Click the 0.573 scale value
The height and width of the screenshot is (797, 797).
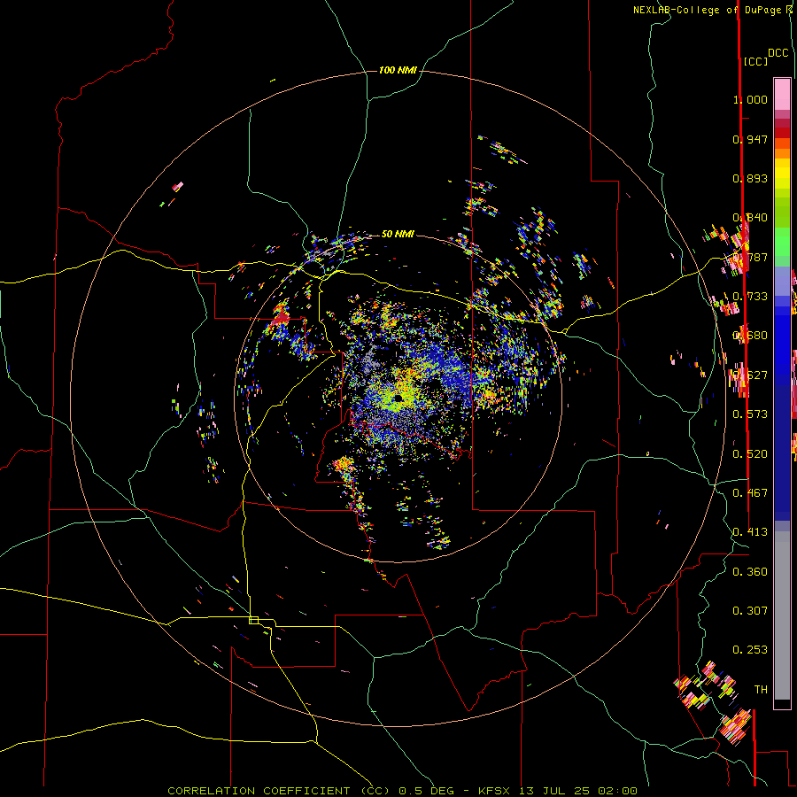pos(750,414)
